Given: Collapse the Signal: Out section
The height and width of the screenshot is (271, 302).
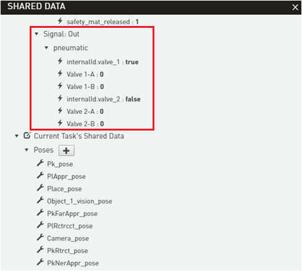Looking at the screenshot, I should [x=36, y=34].
